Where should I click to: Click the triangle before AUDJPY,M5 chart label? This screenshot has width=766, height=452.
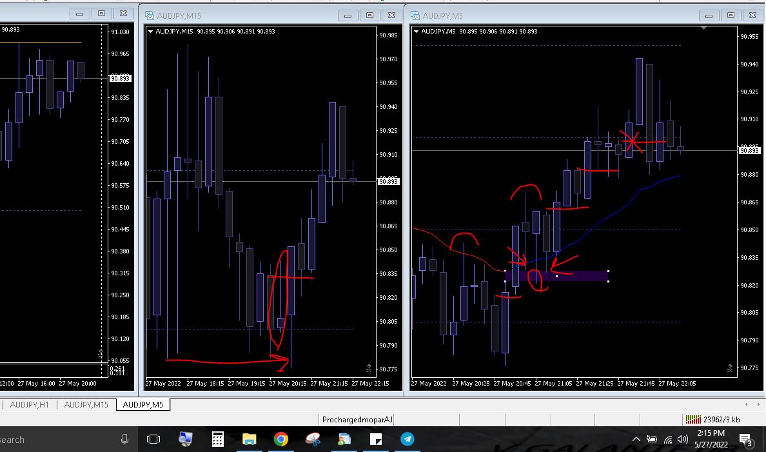click(x=417, y=32)
